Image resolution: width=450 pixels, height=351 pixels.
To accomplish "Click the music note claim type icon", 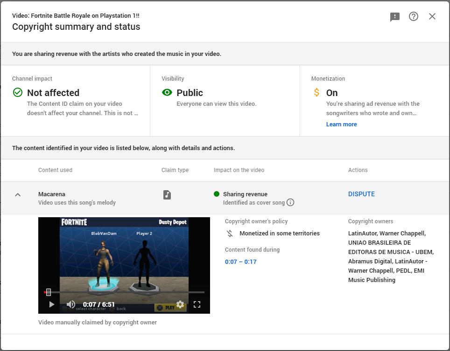I will [x=167, y=195].
